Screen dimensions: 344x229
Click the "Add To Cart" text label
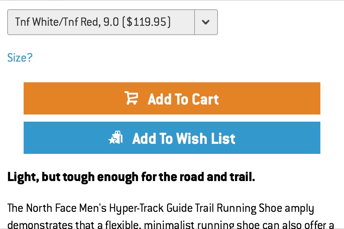pyautogui.click(x=183, y=99)
